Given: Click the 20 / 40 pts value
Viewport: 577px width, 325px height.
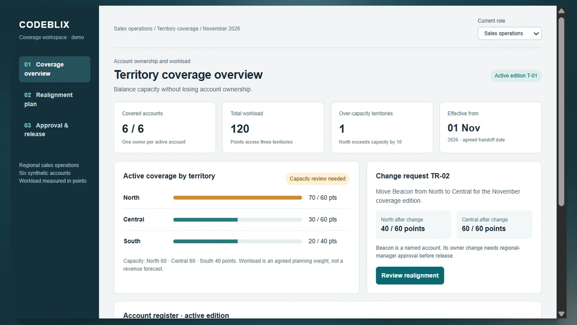Looking at the screenshot, I should 323,241.
